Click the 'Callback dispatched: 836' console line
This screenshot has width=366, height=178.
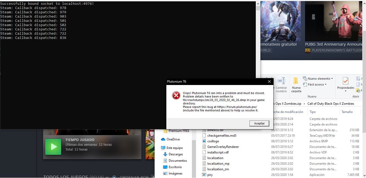coord(33,38)
